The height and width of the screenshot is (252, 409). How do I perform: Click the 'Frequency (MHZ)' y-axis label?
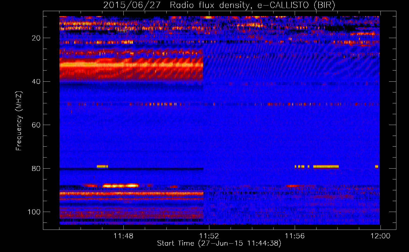pos(19,121)
